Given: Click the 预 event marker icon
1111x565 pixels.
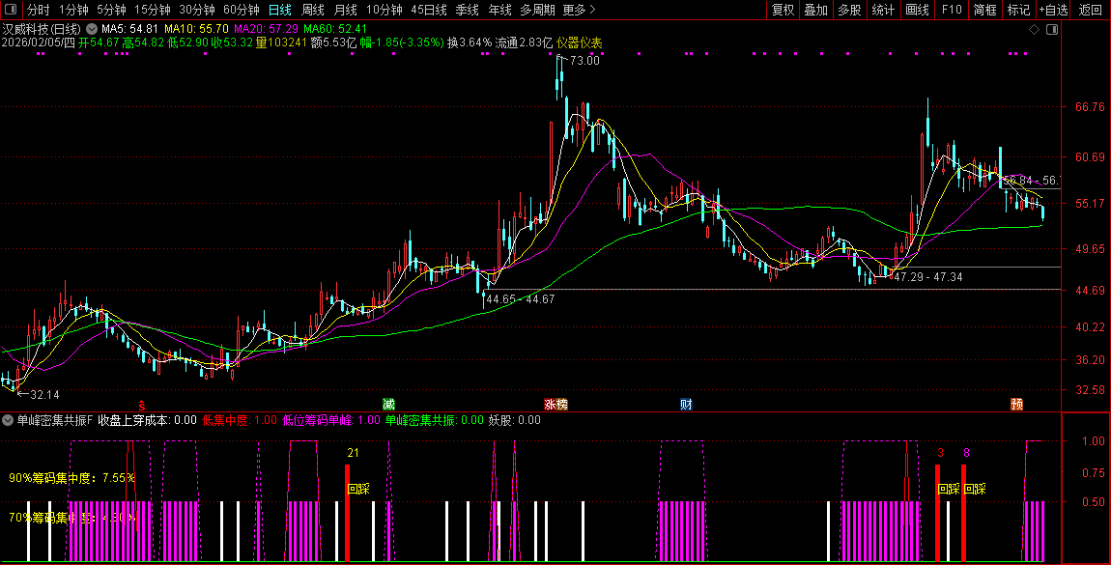Looking at the screenshot, I should point(1017,404).
